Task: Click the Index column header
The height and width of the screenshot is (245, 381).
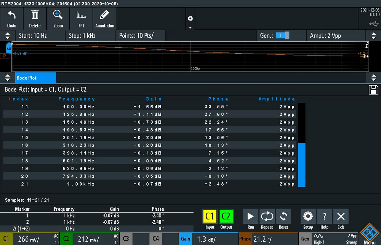Action: (18, 99)
